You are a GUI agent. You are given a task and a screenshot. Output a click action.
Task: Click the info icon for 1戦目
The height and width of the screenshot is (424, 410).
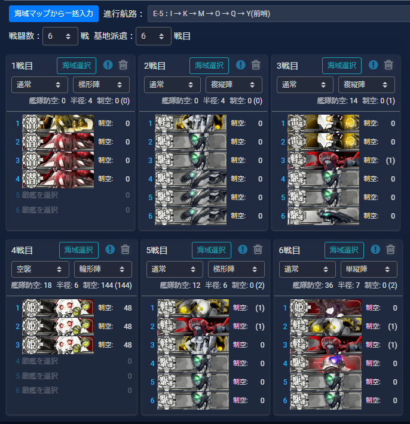tap(108, 65)
